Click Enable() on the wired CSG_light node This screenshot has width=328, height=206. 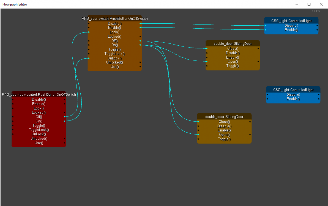coord(291,30)
